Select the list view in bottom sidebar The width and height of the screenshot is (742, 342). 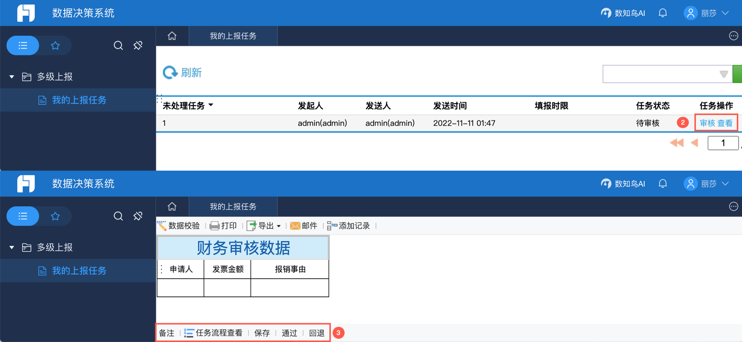tap(23, 216)
